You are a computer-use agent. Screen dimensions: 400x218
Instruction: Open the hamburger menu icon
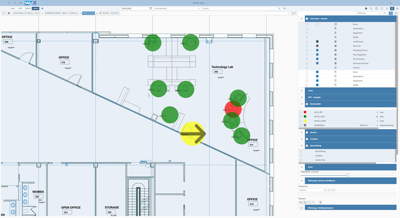coord(397,8)
